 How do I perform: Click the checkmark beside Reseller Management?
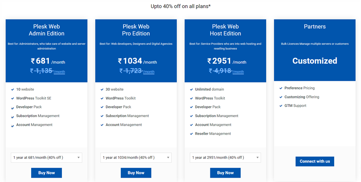191,134
